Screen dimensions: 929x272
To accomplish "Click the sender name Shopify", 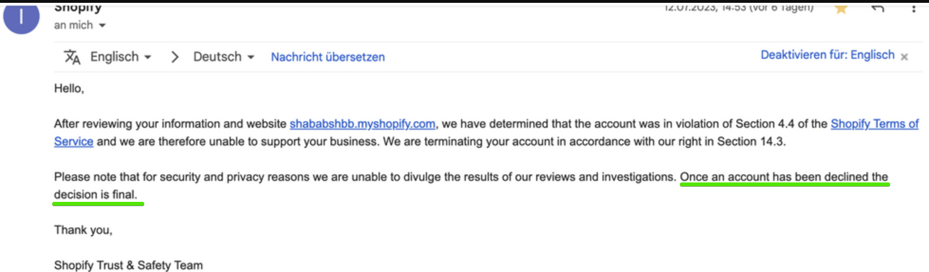I will coord(78,8).
